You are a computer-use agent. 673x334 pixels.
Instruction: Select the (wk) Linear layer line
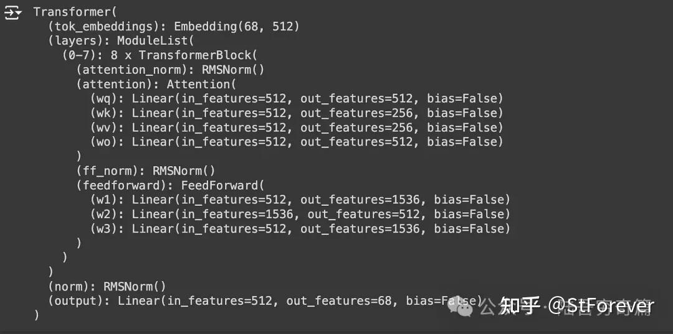tap(297, 113)
